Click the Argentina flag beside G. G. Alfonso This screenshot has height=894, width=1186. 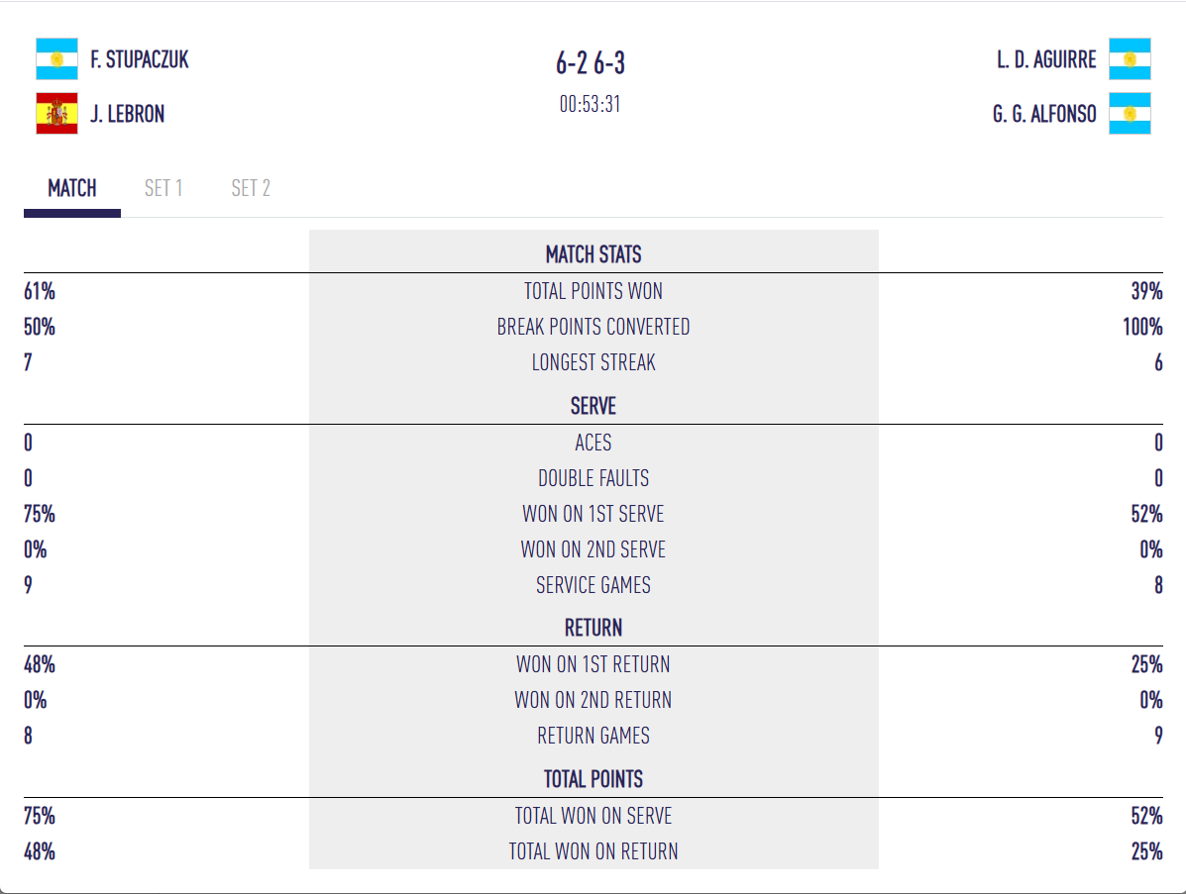click(x=1130, y=113)
